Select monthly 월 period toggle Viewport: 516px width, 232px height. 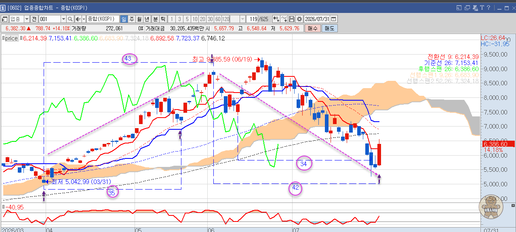tap(139, 19)
